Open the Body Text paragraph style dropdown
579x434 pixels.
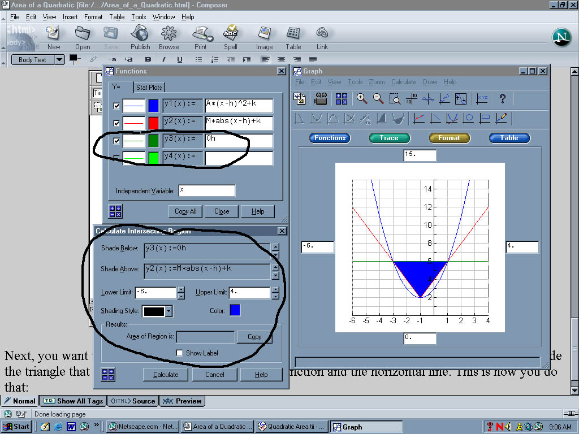coord(59,60)
